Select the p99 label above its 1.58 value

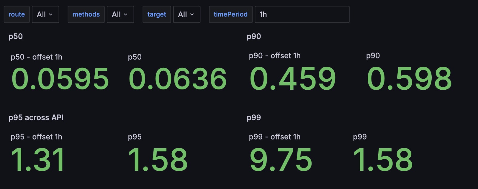[360, 137]
